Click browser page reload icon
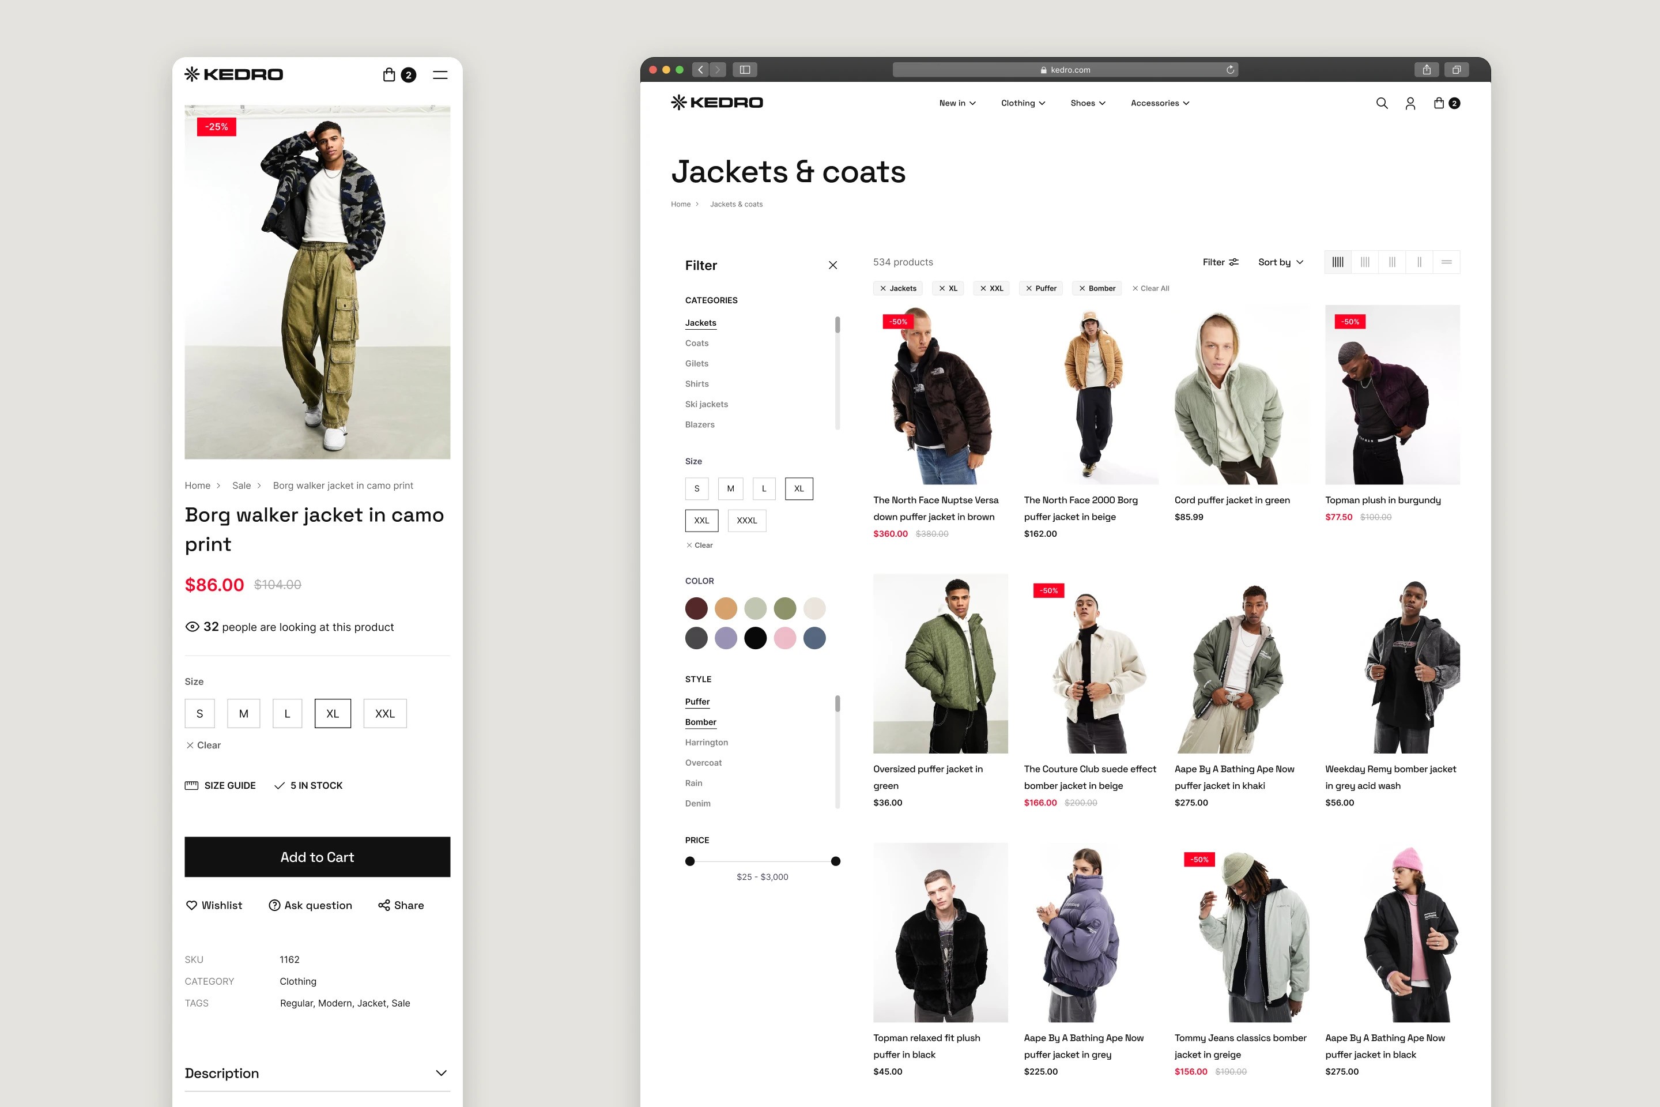This screenshot has height=1107, width=1660. coord(1230,70)
